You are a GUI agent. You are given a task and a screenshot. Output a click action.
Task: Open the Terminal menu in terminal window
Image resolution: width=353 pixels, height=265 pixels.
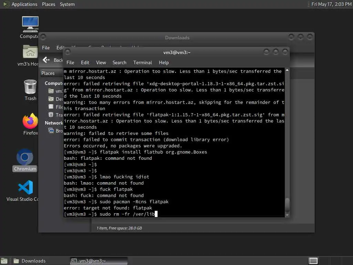click(x=142, y=63)
